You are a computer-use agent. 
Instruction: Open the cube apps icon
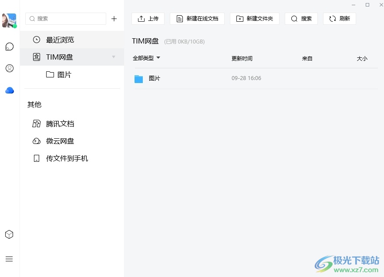coord(9,234)
